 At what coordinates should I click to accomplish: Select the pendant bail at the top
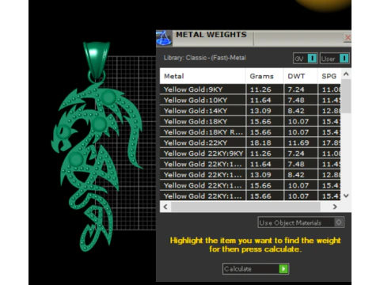pyautogui.click(x=97, y=61)
